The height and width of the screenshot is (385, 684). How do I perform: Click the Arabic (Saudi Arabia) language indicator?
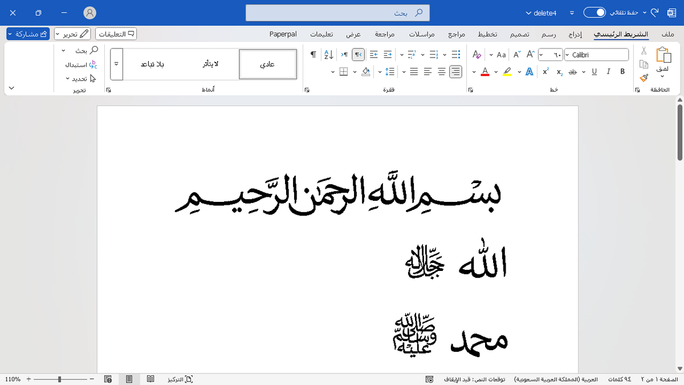(x=556, y=379)
